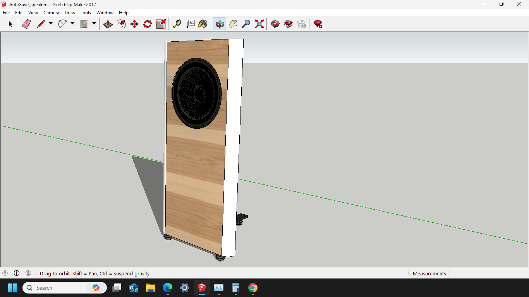Image resolution: width=529 pixels, height=297 pixels.
Task: Click Zoom Extents to fit the model
Action: click(x=259, y=24)
